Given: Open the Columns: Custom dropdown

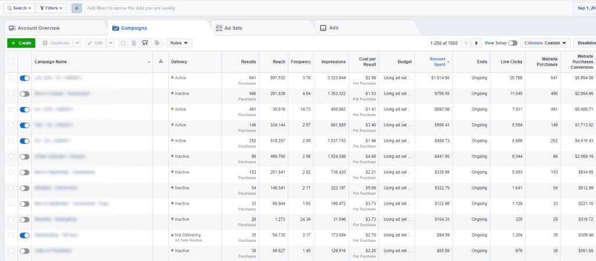Looking at the screenshot, I should pos(545,43).
